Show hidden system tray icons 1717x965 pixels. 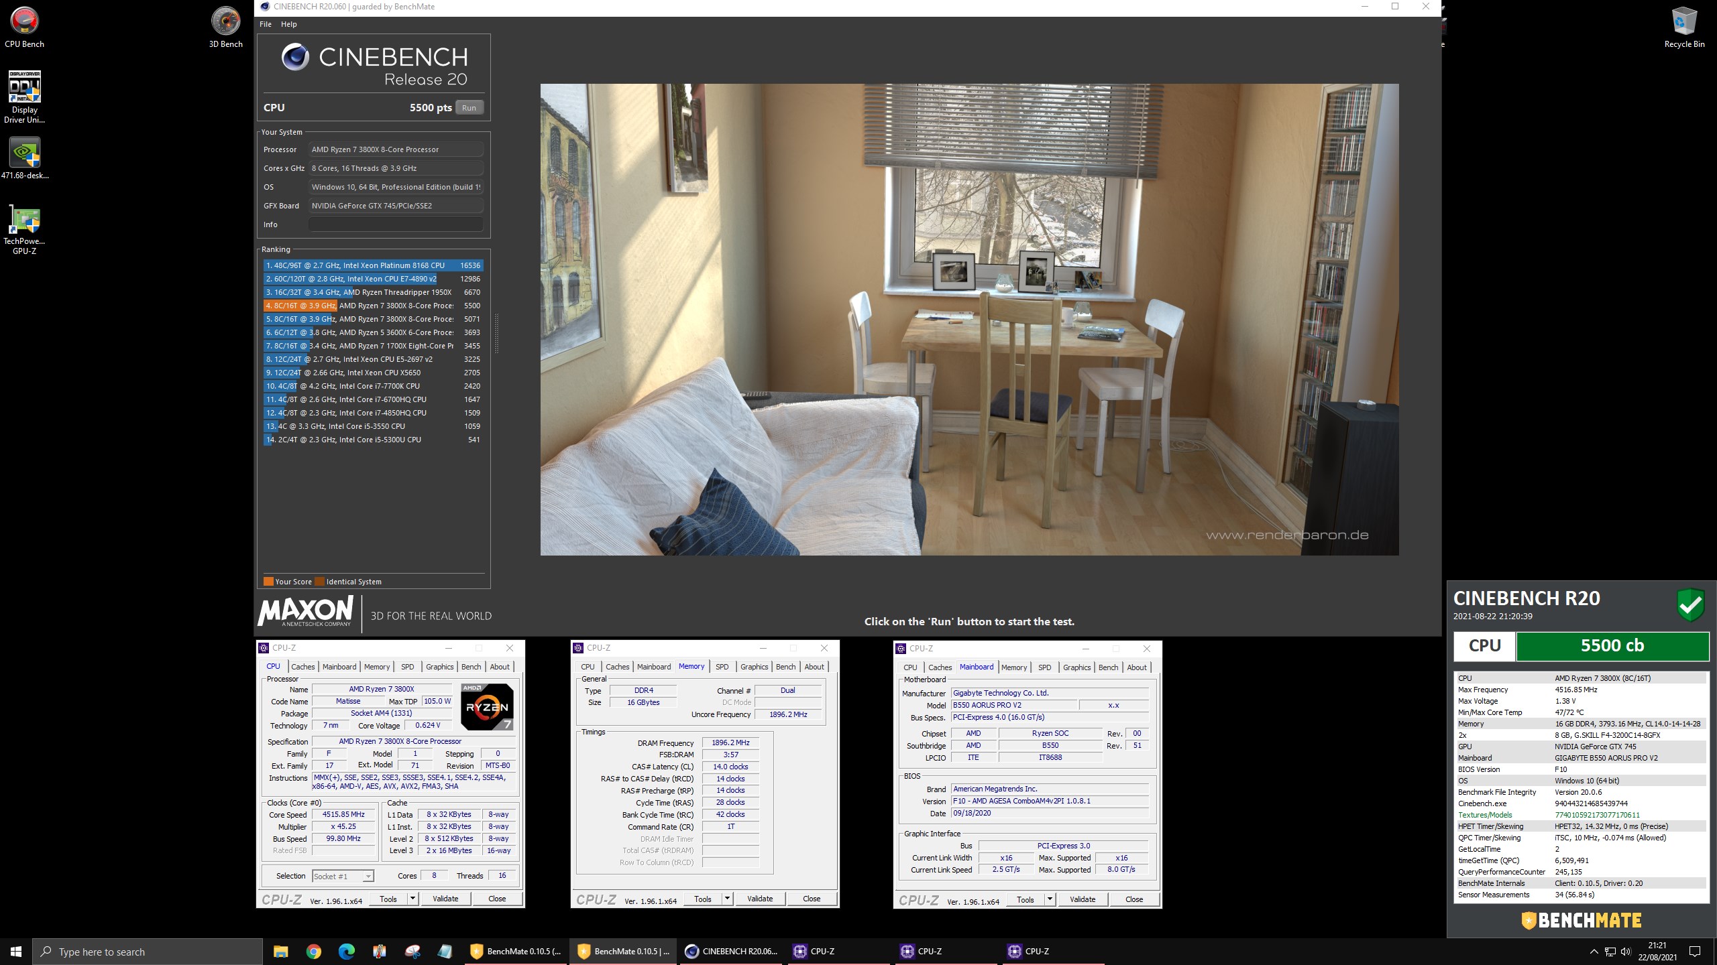coord(1594,952)
